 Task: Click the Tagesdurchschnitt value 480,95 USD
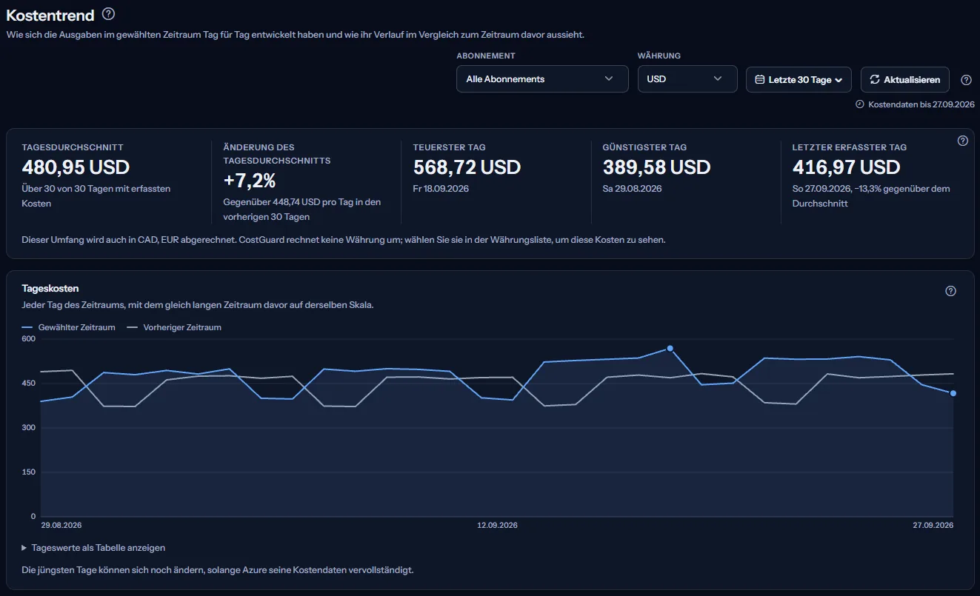pos(76,167)
